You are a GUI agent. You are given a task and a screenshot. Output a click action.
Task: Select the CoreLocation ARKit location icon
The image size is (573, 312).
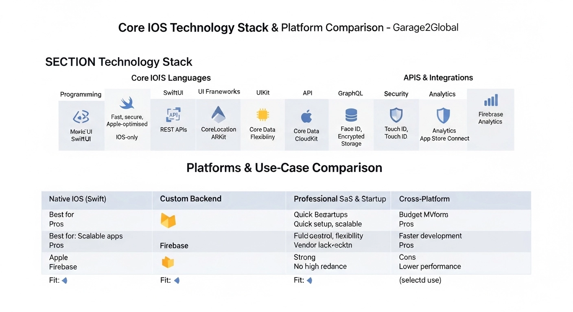pos(218,114)
